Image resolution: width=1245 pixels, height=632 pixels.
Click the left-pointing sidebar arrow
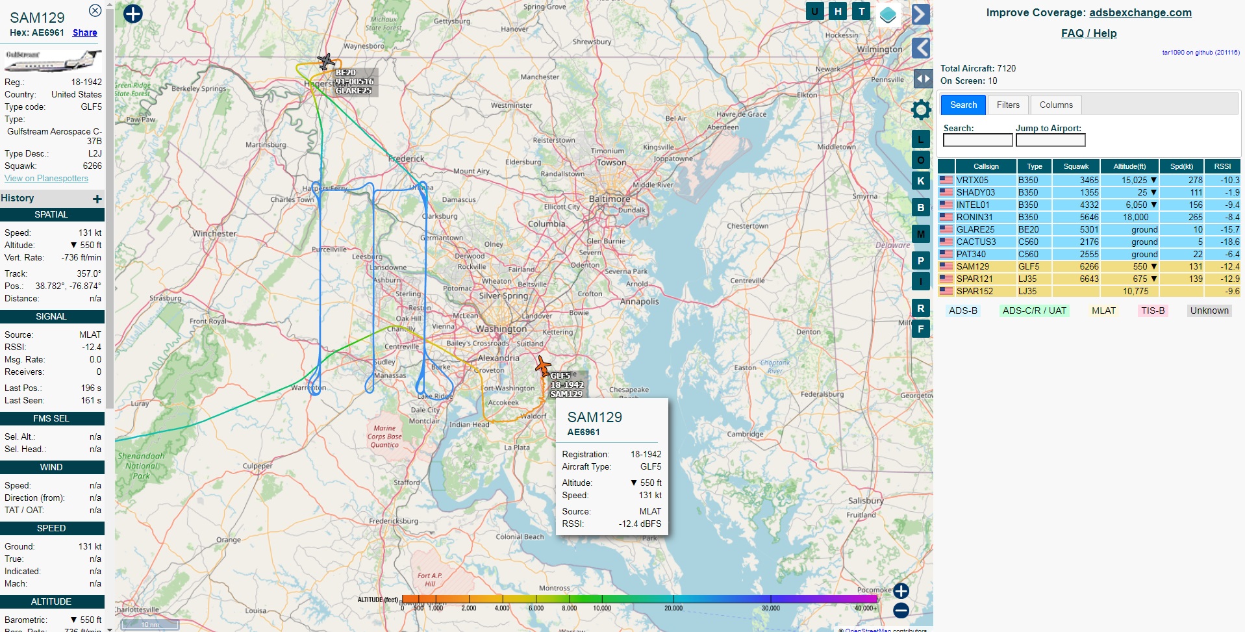(920, 48)
